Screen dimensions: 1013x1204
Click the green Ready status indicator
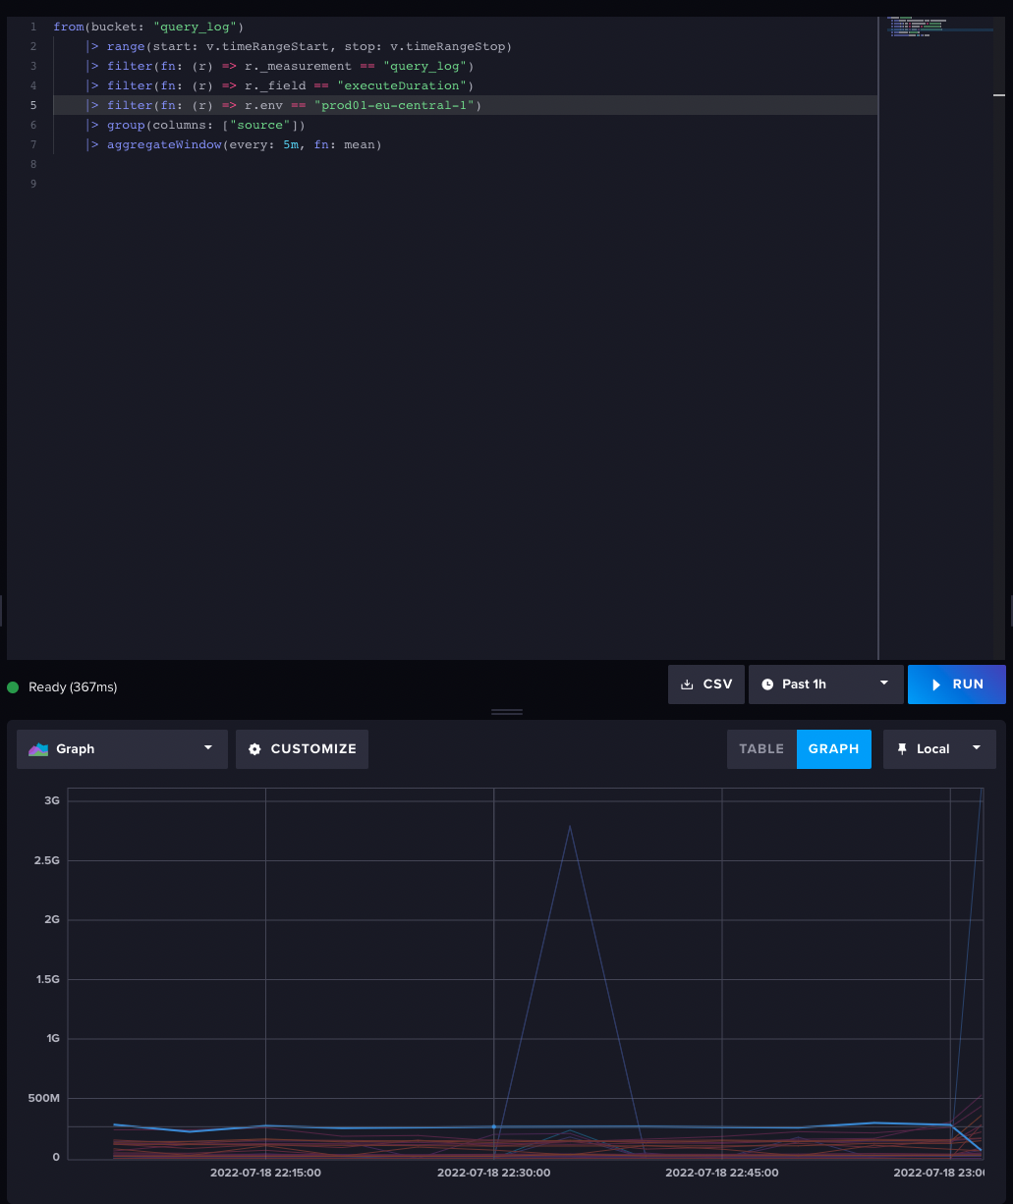click(x=13, y=686)
